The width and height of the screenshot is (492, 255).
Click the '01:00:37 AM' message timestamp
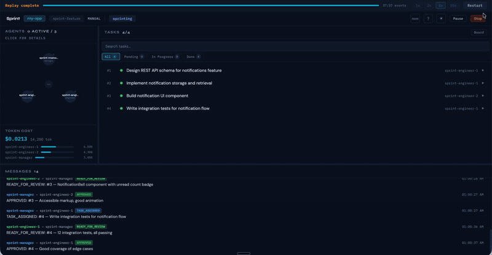click(472, 243)
